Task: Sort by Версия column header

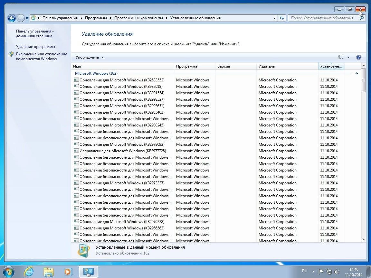Action: point(236,66)
